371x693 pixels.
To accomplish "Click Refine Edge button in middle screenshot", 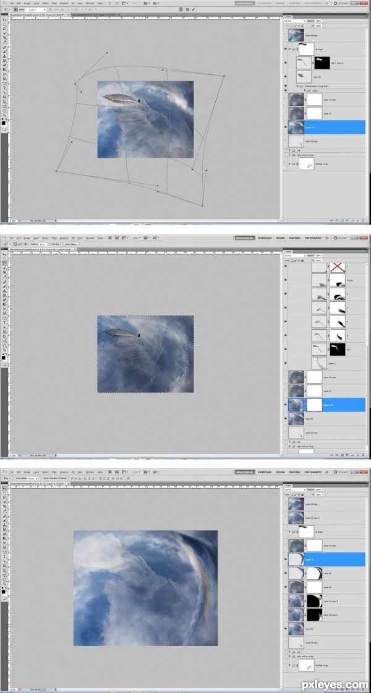I will (72, 244).
